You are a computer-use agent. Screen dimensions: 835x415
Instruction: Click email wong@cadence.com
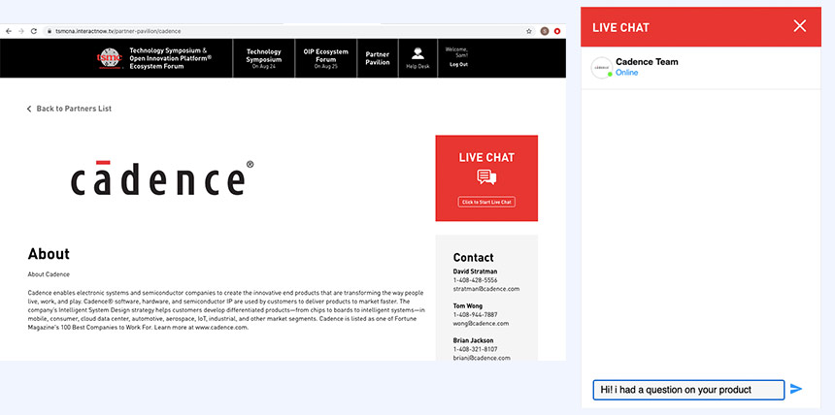[481, 323]
